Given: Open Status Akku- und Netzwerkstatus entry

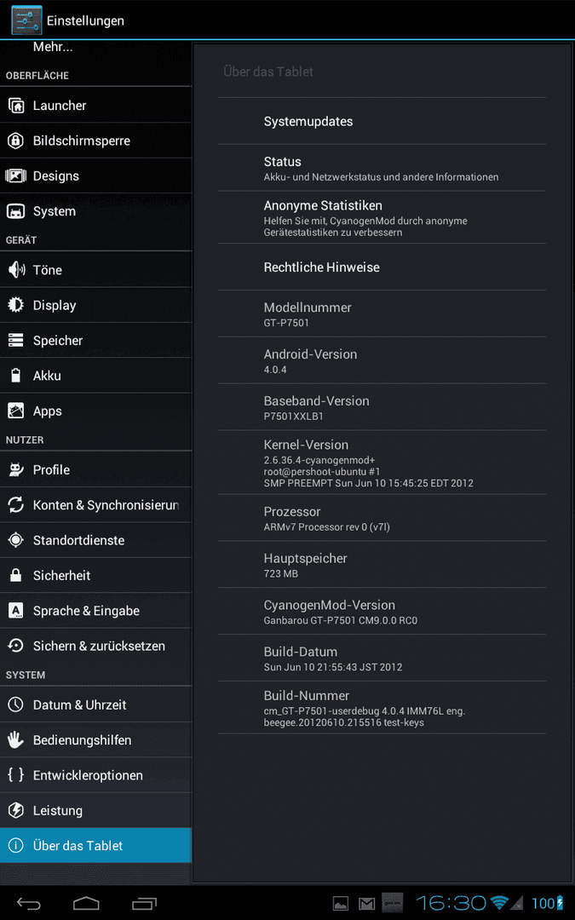Looking at the screenshot, I should pyautogui.click(x=382, y=168).
